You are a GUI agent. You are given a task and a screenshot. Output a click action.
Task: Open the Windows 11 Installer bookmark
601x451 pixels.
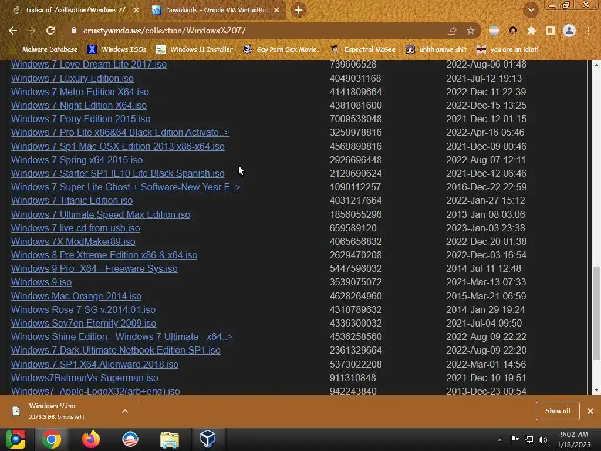click(195, 49)
